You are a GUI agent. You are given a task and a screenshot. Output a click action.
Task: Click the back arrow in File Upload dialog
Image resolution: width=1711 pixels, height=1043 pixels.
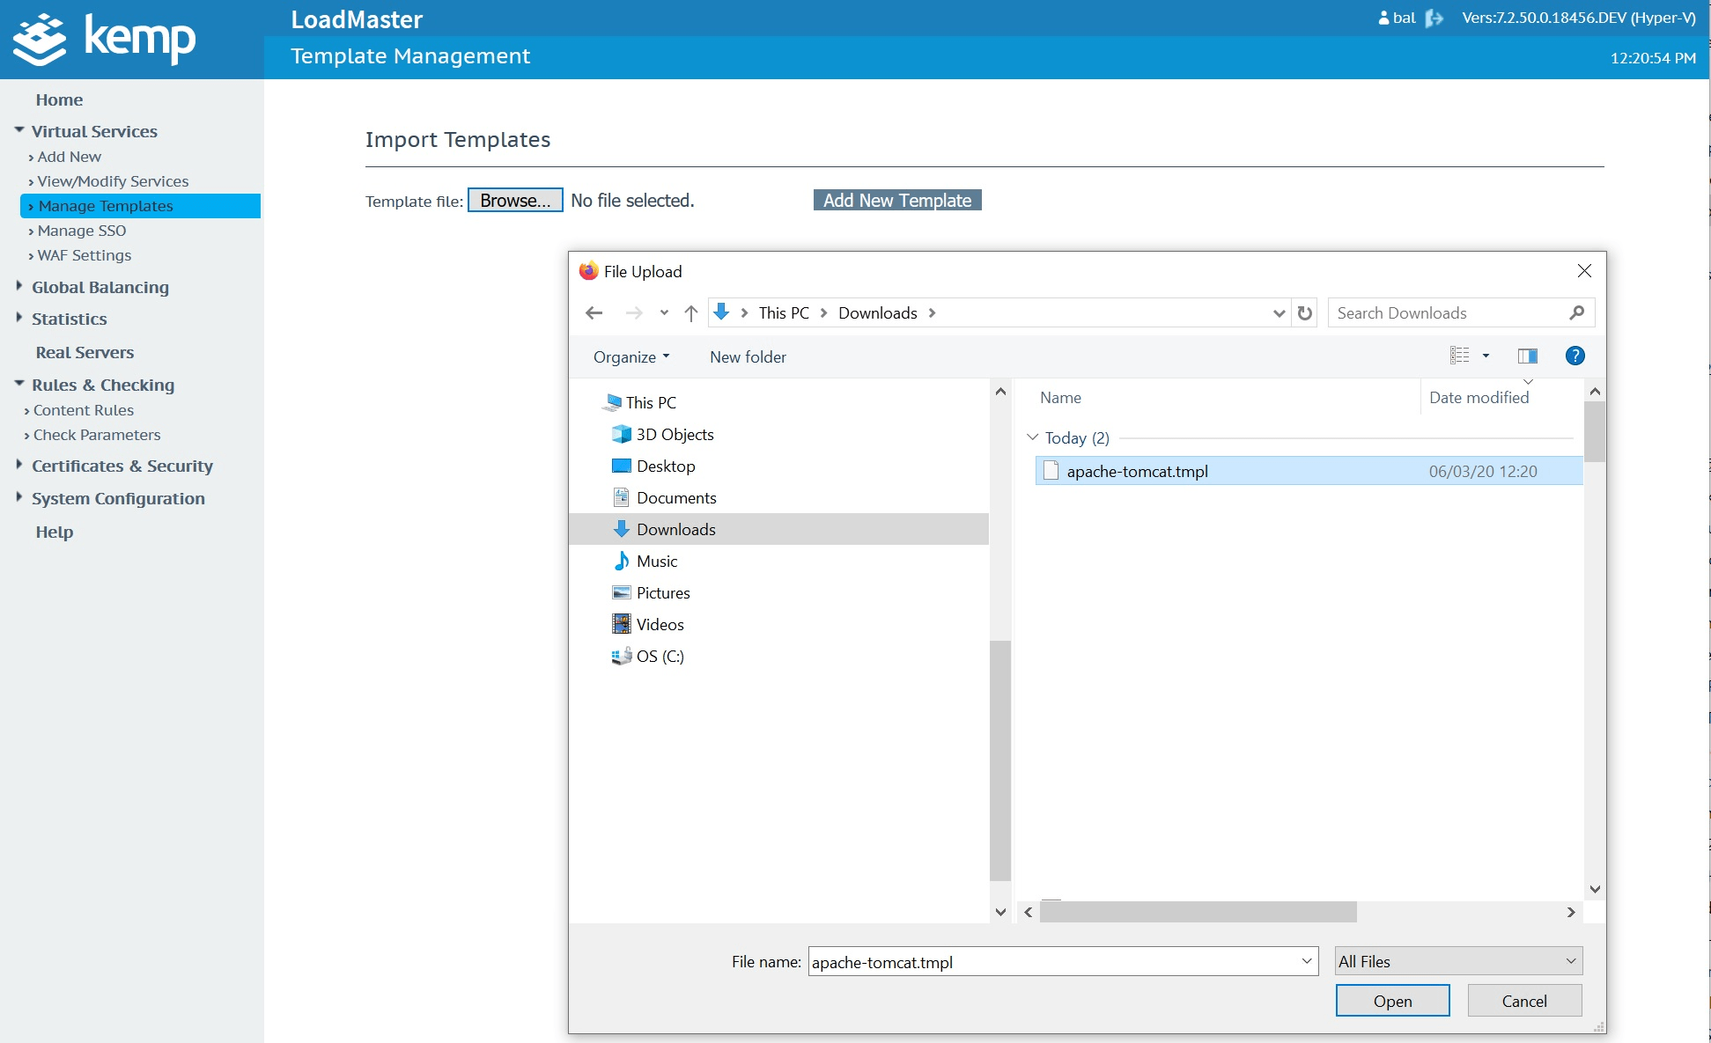point(594,313)
